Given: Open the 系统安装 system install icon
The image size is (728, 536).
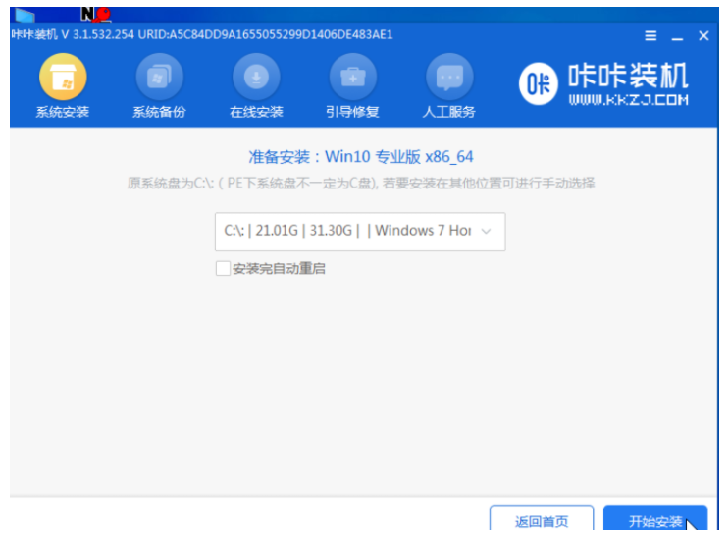Looking at the screenshot, I should 63,78.
